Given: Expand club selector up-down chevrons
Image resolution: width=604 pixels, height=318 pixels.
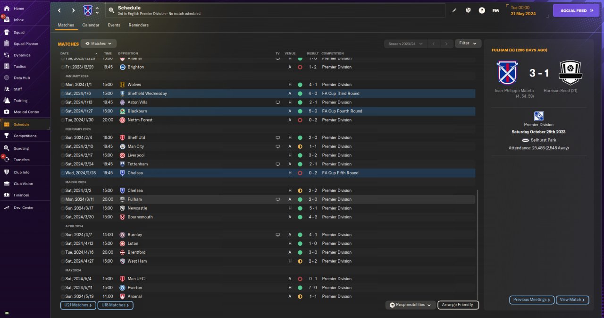Looking at the screenshot, I should pos(97,10).
